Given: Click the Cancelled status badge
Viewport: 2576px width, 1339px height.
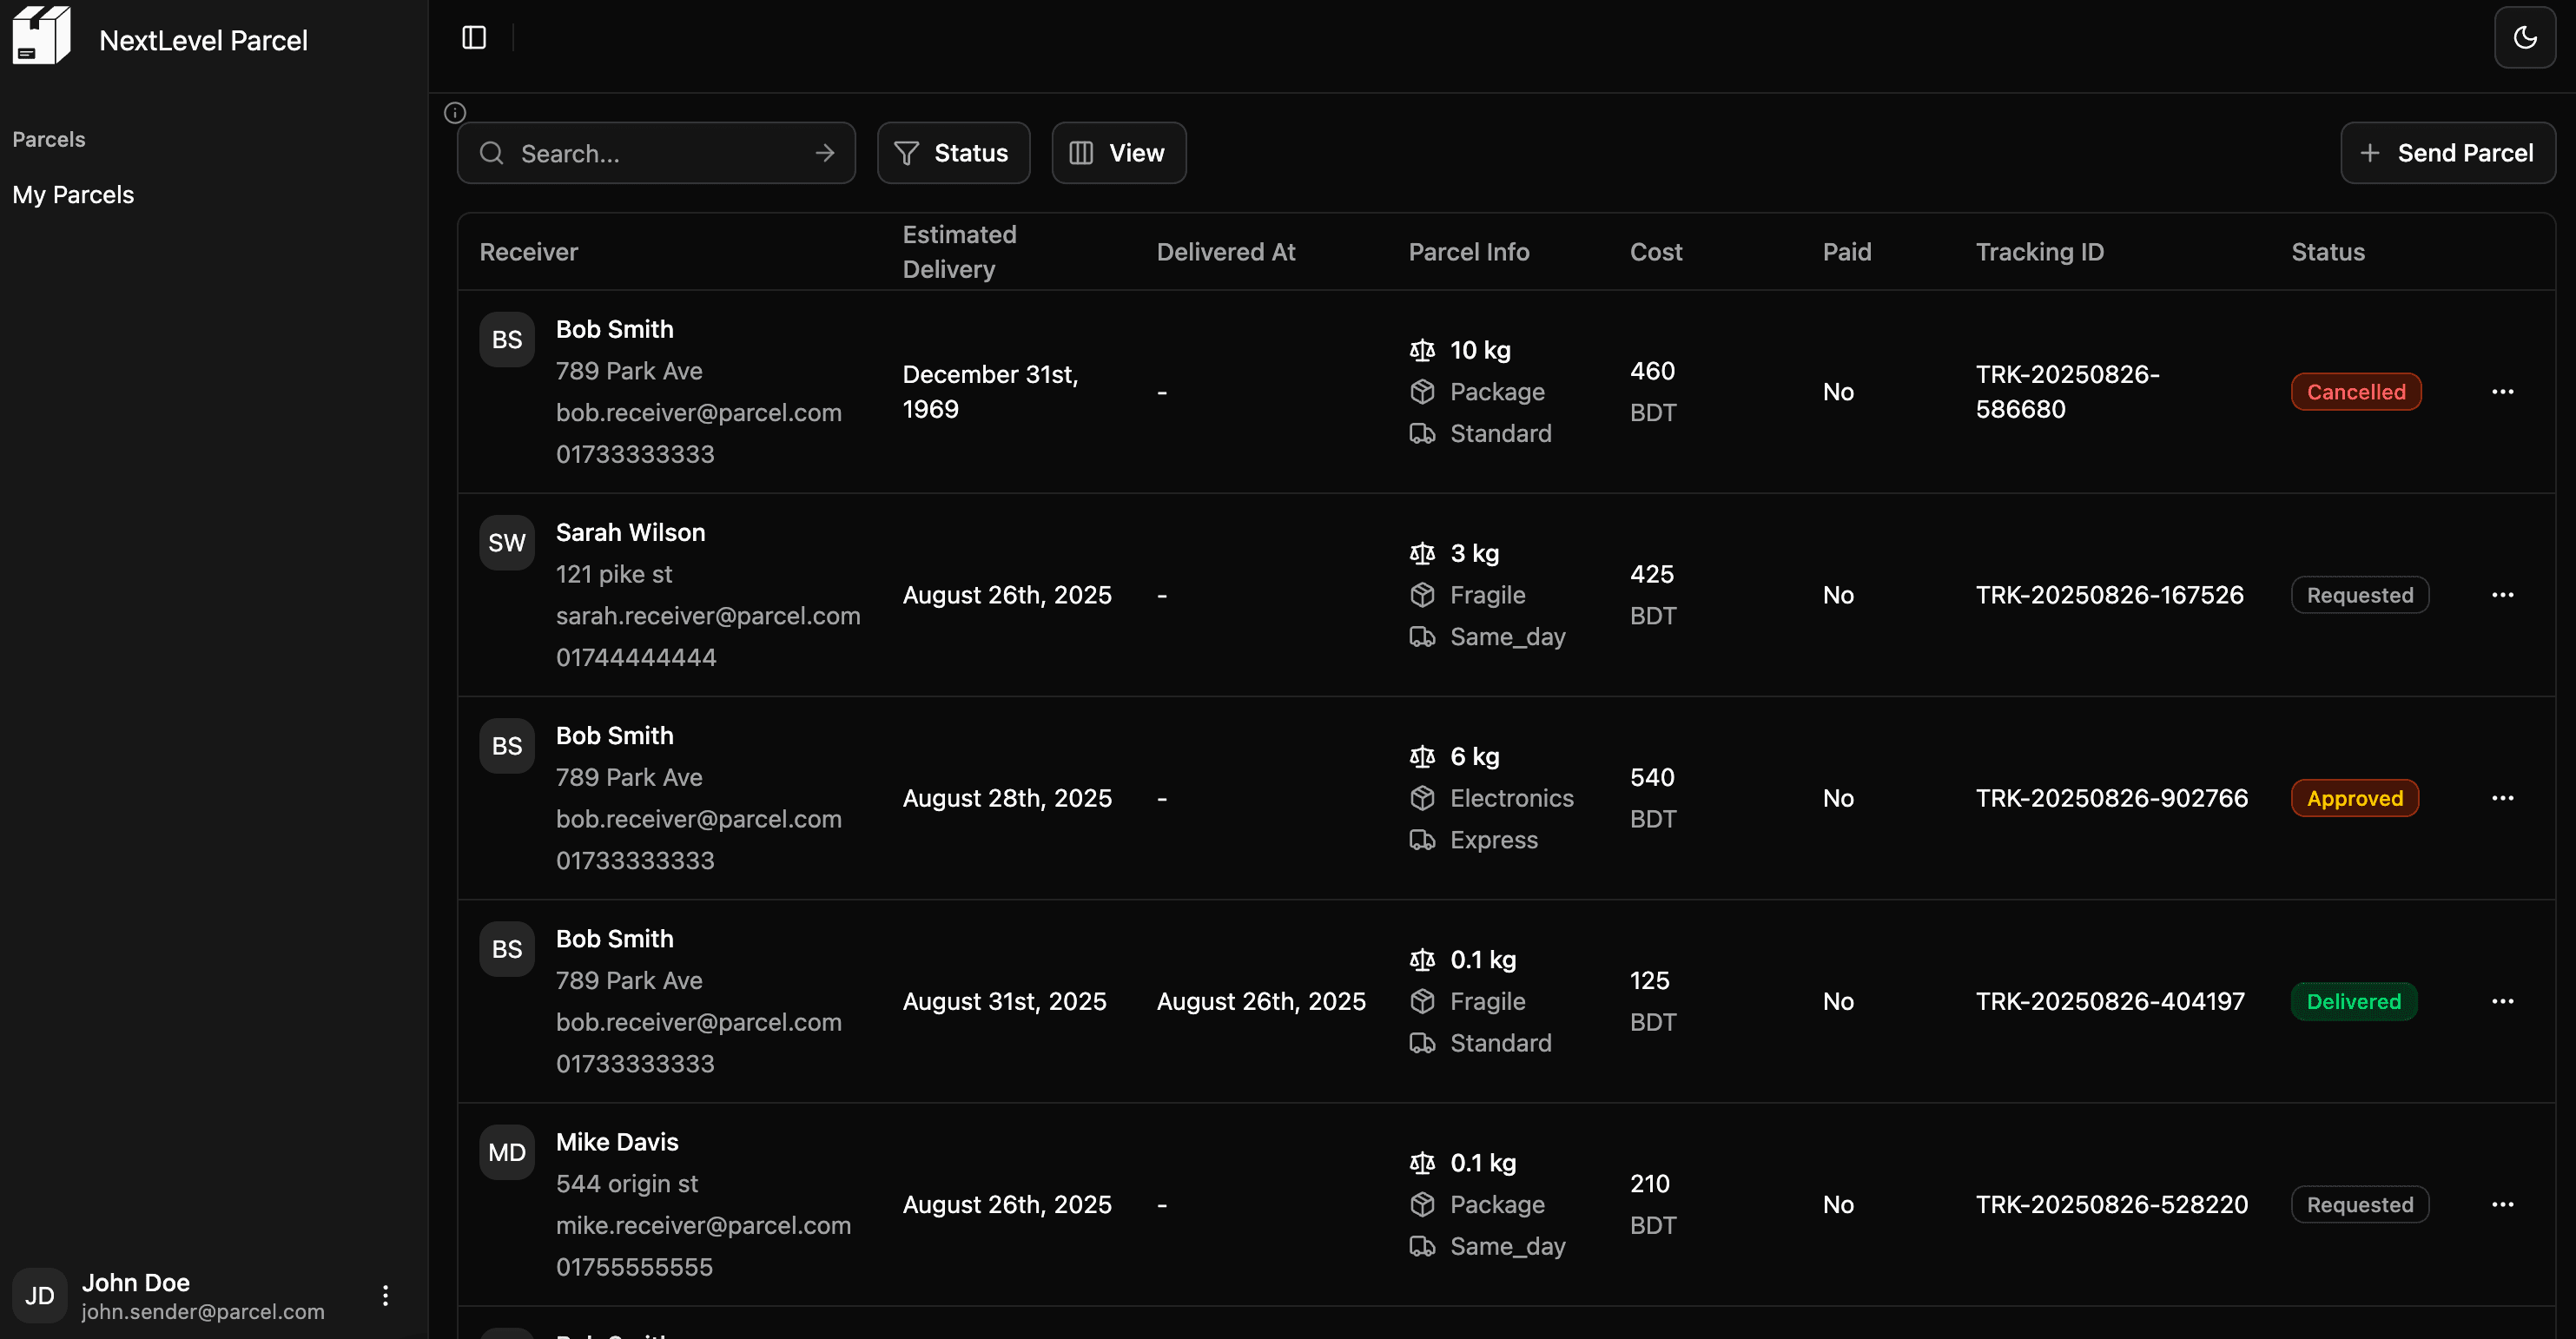Looking at the screenshot, I should 2355,392.
